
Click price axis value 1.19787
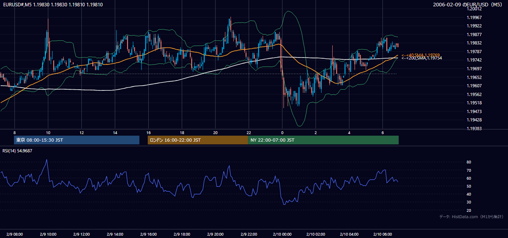click(475, 52)
